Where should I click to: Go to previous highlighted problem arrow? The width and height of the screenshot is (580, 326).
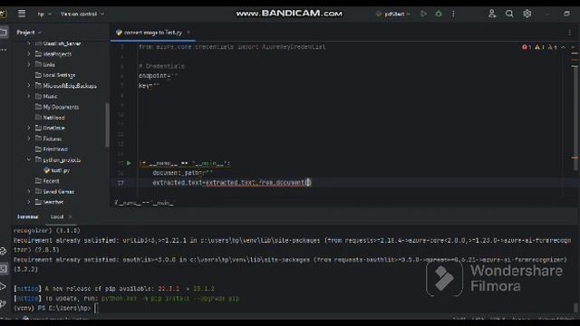[564, 47]
